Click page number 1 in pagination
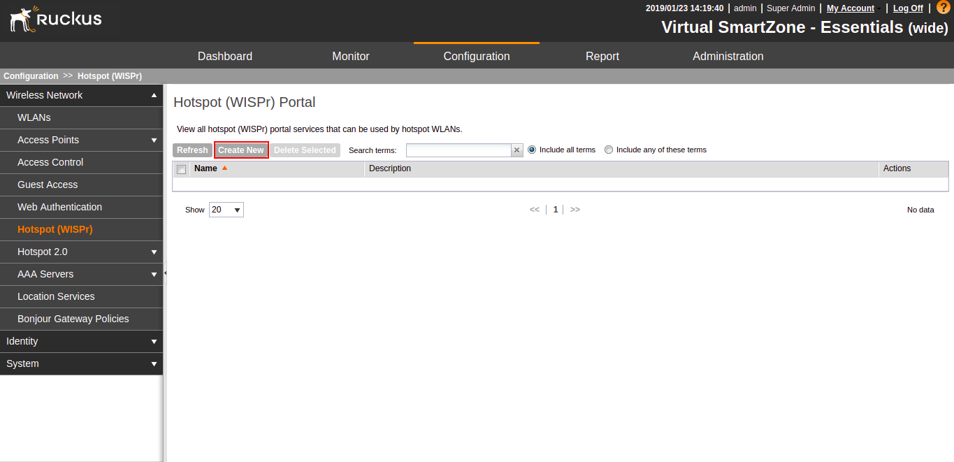Screen dimensions: 954x462 (x=556, y=210)
